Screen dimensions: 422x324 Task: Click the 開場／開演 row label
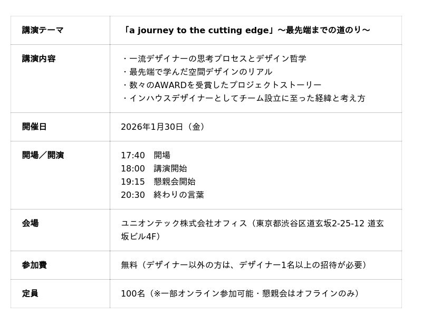pyautogui.click(x=43, y=155)
